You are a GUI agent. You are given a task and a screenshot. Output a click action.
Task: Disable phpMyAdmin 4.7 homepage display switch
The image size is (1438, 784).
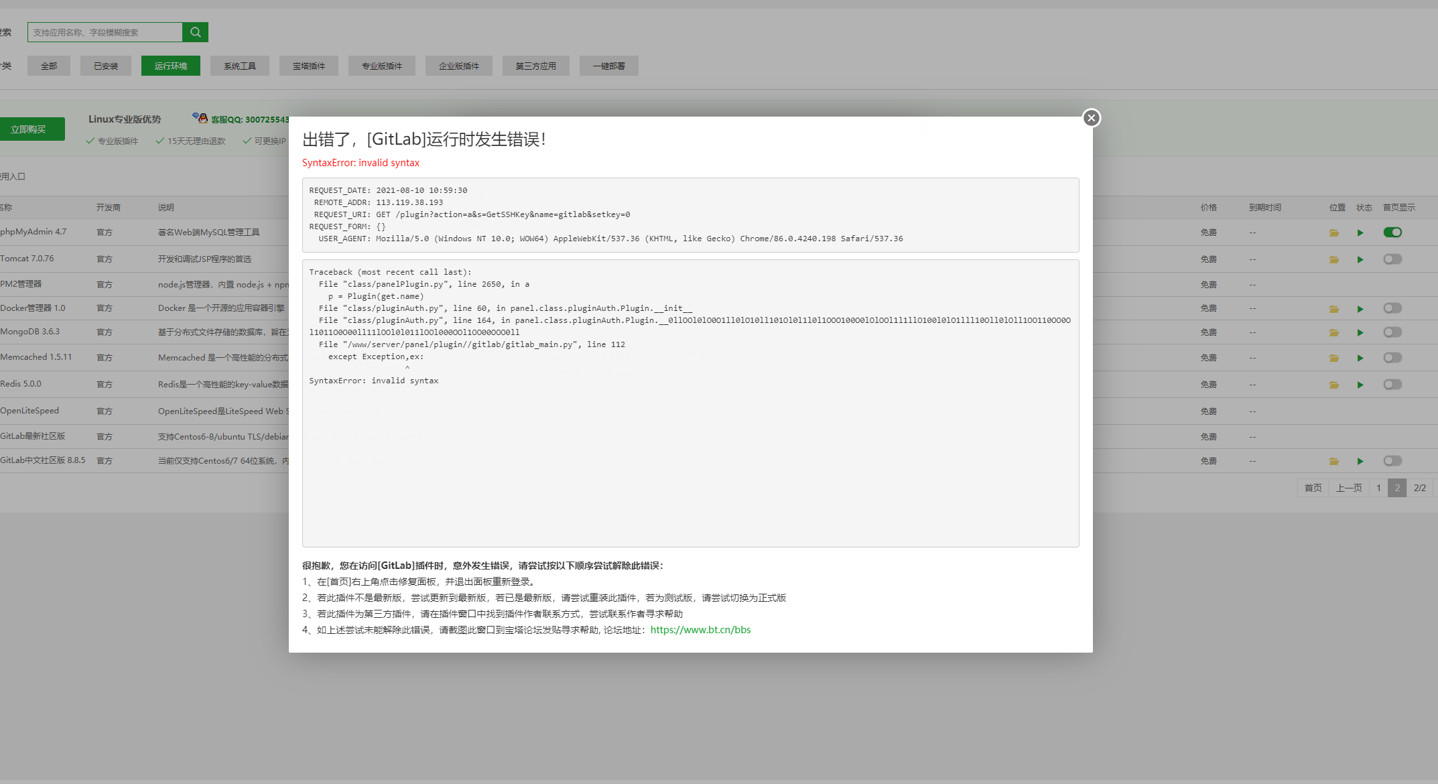coord(1392,233)
